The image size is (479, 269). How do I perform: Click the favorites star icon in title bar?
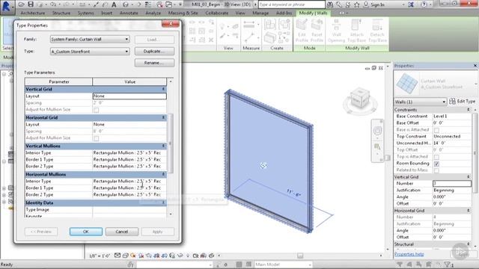pyautogui.click(x=356, y=4)
